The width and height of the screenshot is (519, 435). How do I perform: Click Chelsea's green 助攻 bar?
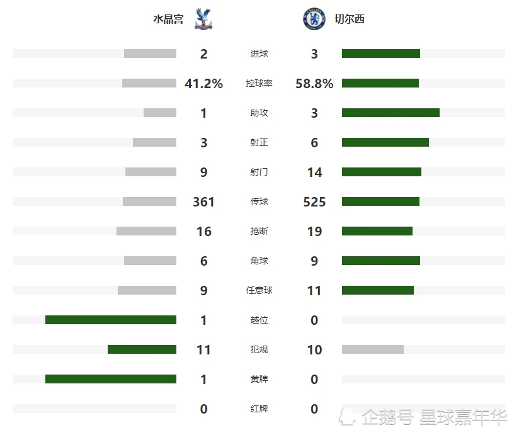pyautogui.click(x=391, y=113)
